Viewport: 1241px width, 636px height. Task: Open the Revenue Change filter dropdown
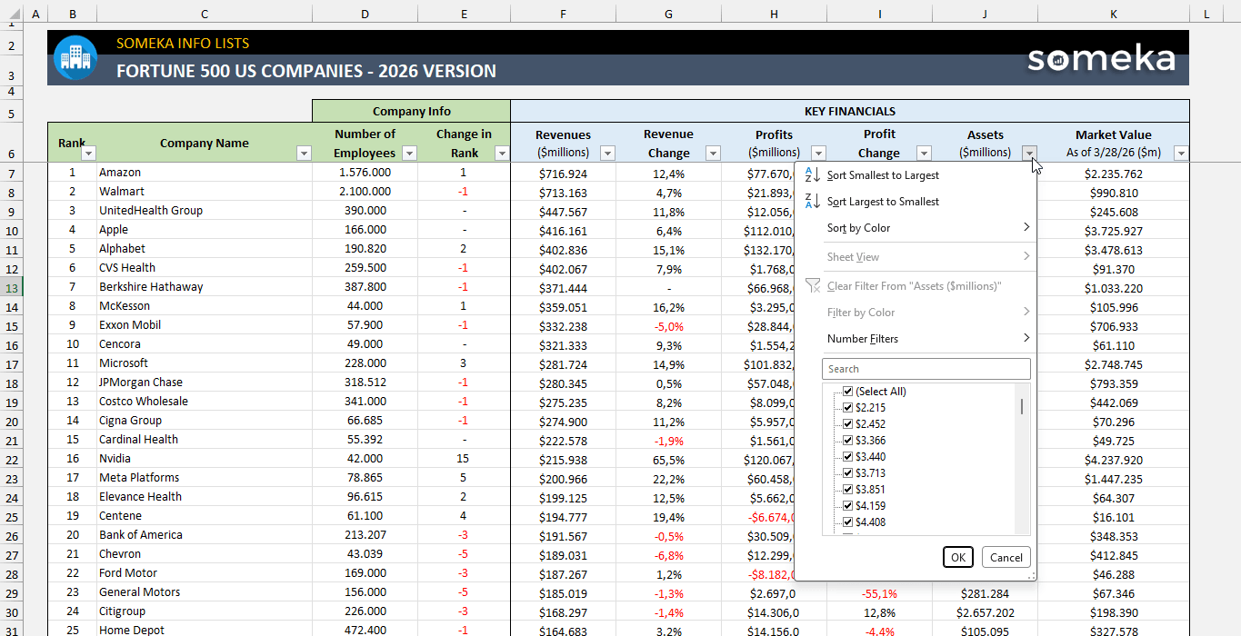click(713, 154)
